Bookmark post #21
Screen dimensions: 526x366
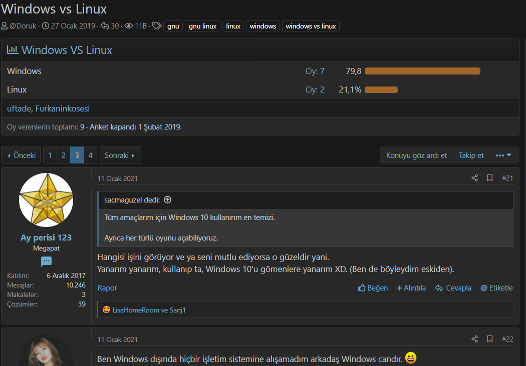[x=490, y=178]
